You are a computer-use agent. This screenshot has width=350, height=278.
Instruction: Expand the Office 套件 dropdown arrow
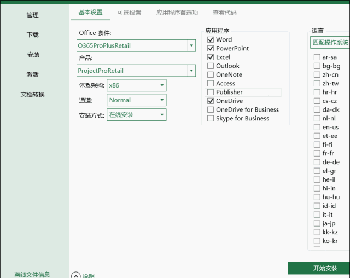191,45
